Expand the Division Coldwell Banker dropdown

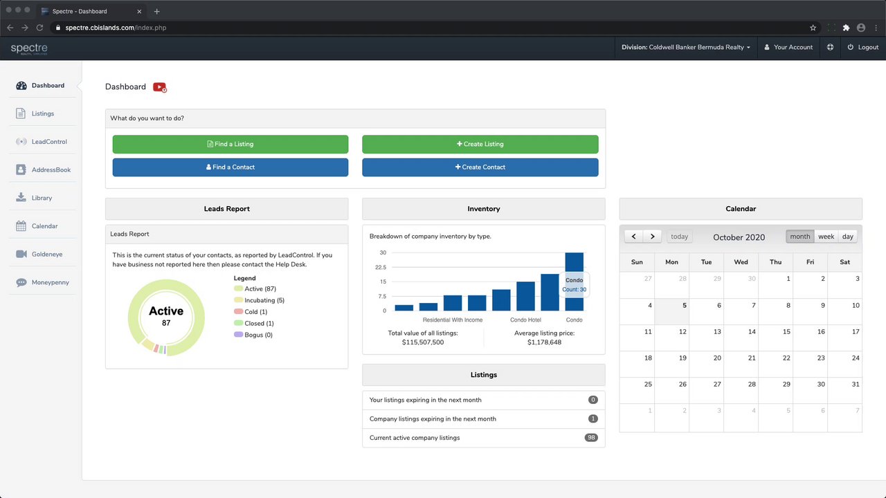685,47
